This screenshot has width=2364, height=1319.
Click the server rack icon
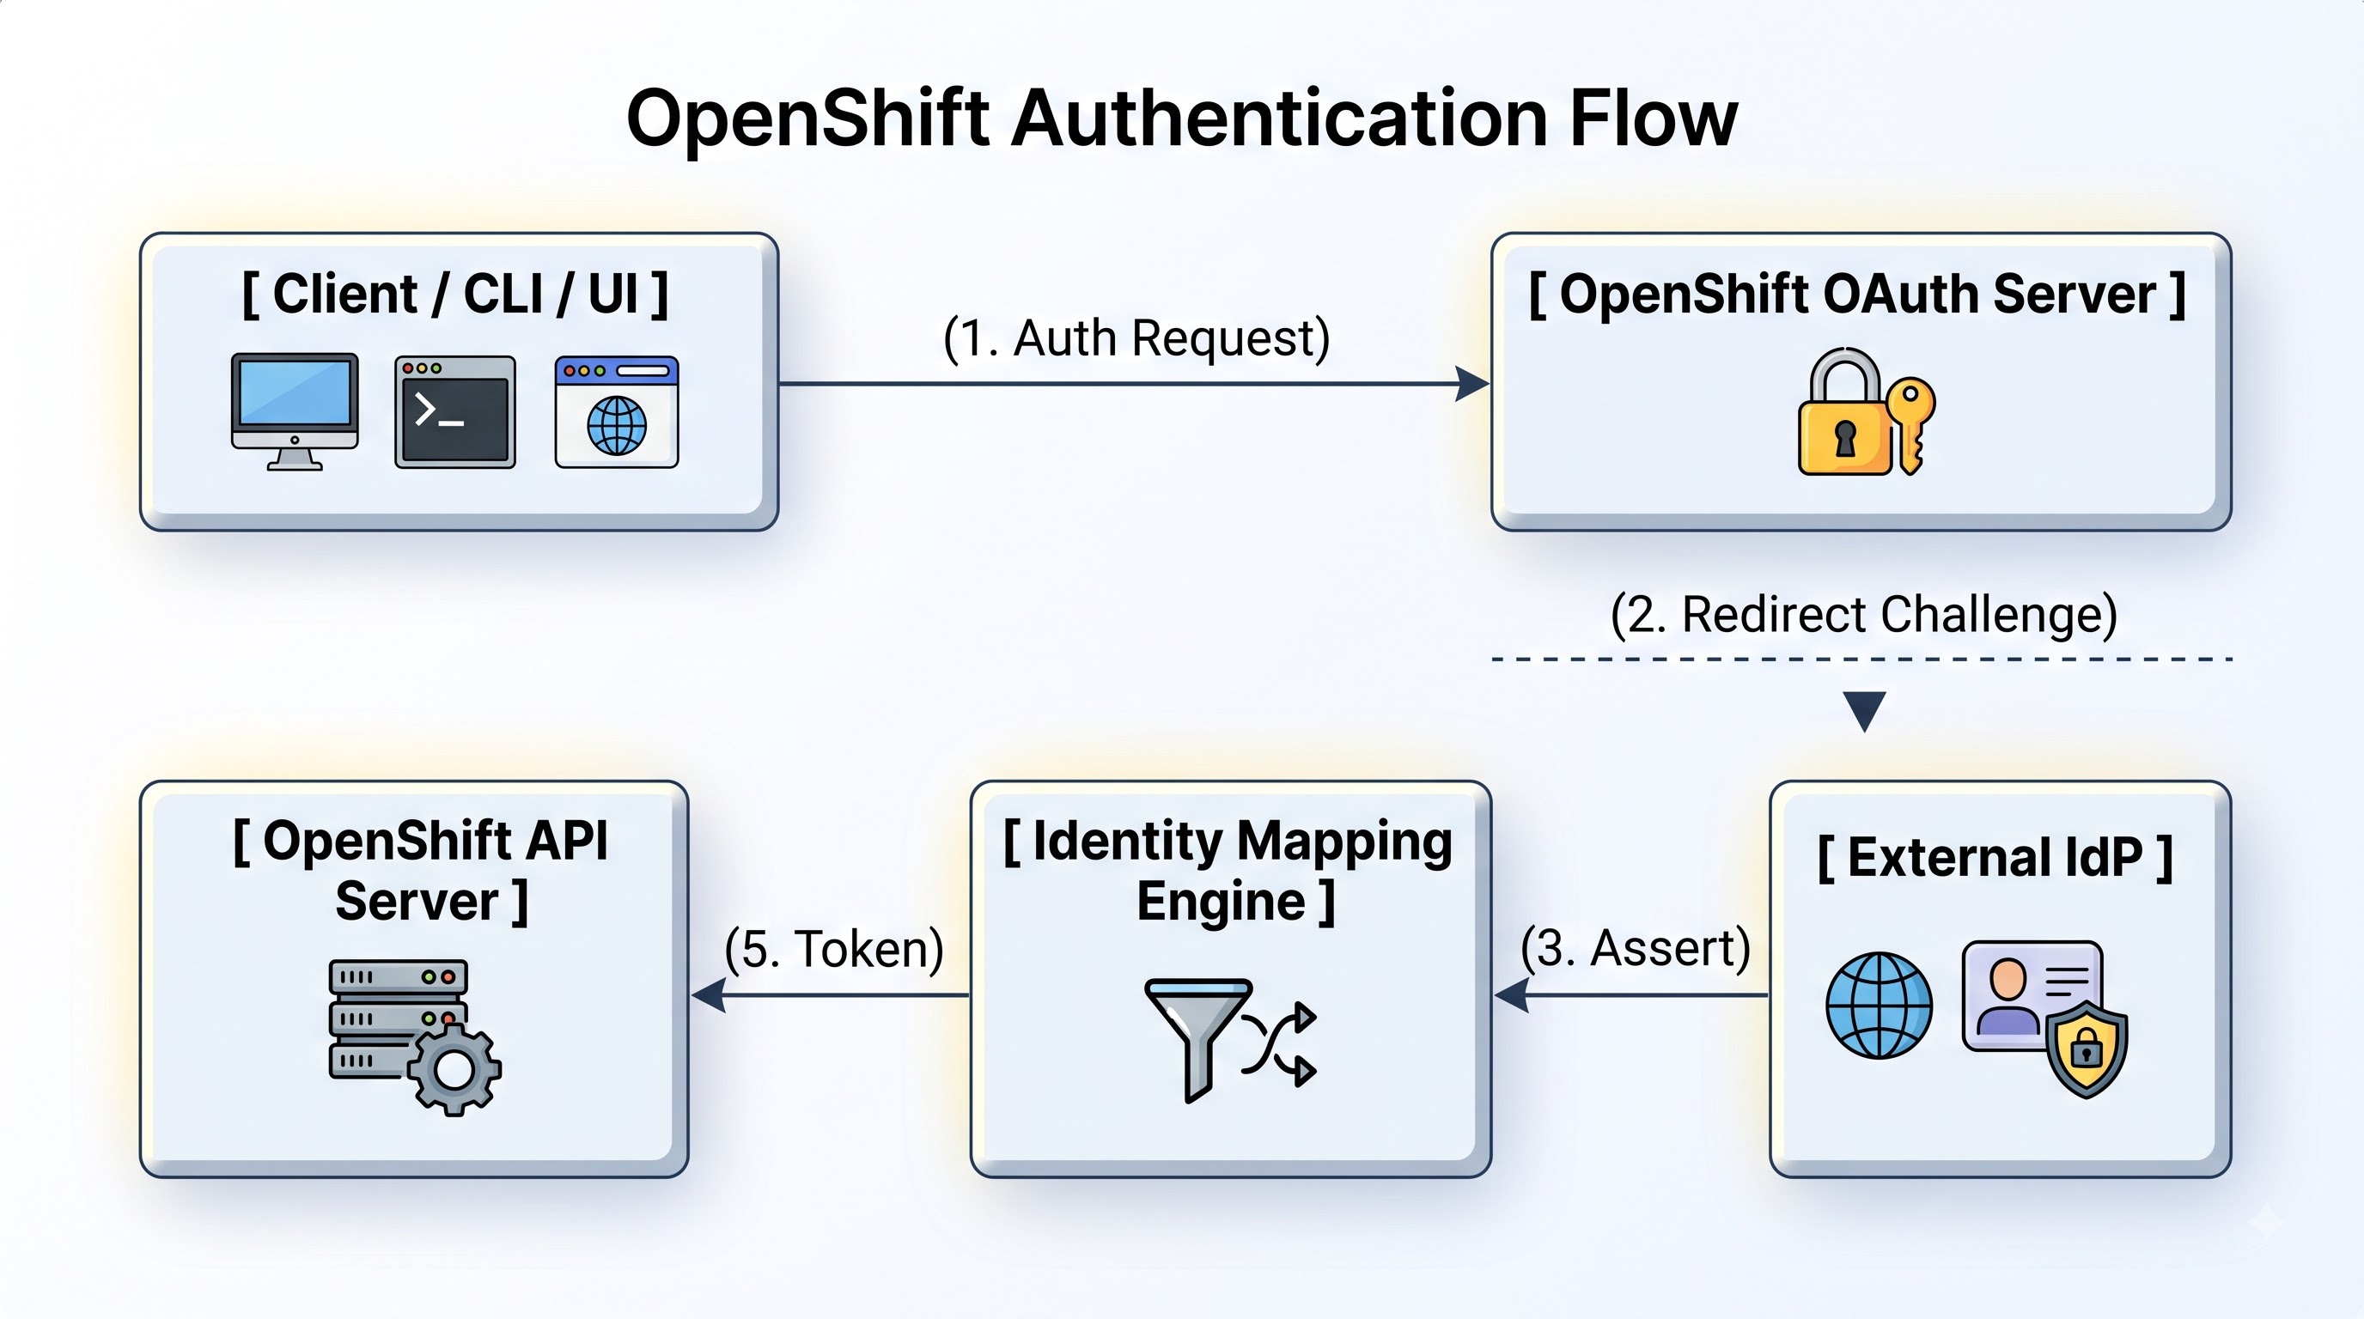(x=399, y=1019)
